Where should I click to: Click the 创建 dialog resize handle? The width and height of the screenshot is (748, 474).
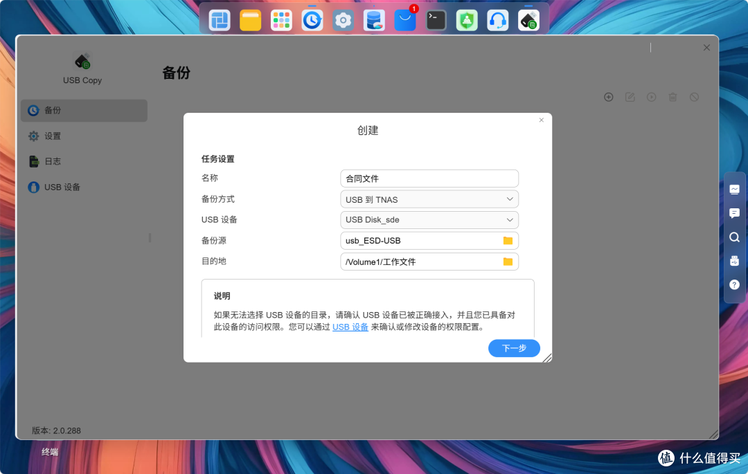click(546, 358)
